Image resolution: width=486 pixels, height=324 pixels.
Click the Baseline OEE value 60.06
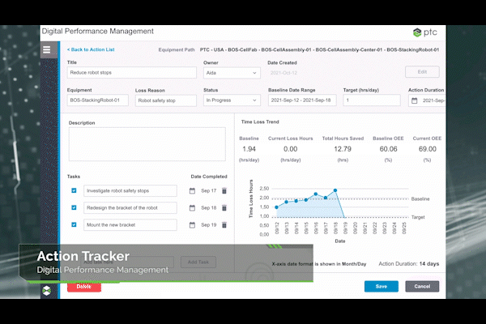click(x=388, y=149)
